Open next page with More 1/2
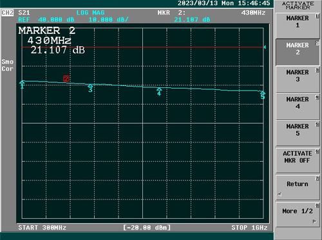Image resolution: width=322 pixels, height=240 pixels. (298, 214)
